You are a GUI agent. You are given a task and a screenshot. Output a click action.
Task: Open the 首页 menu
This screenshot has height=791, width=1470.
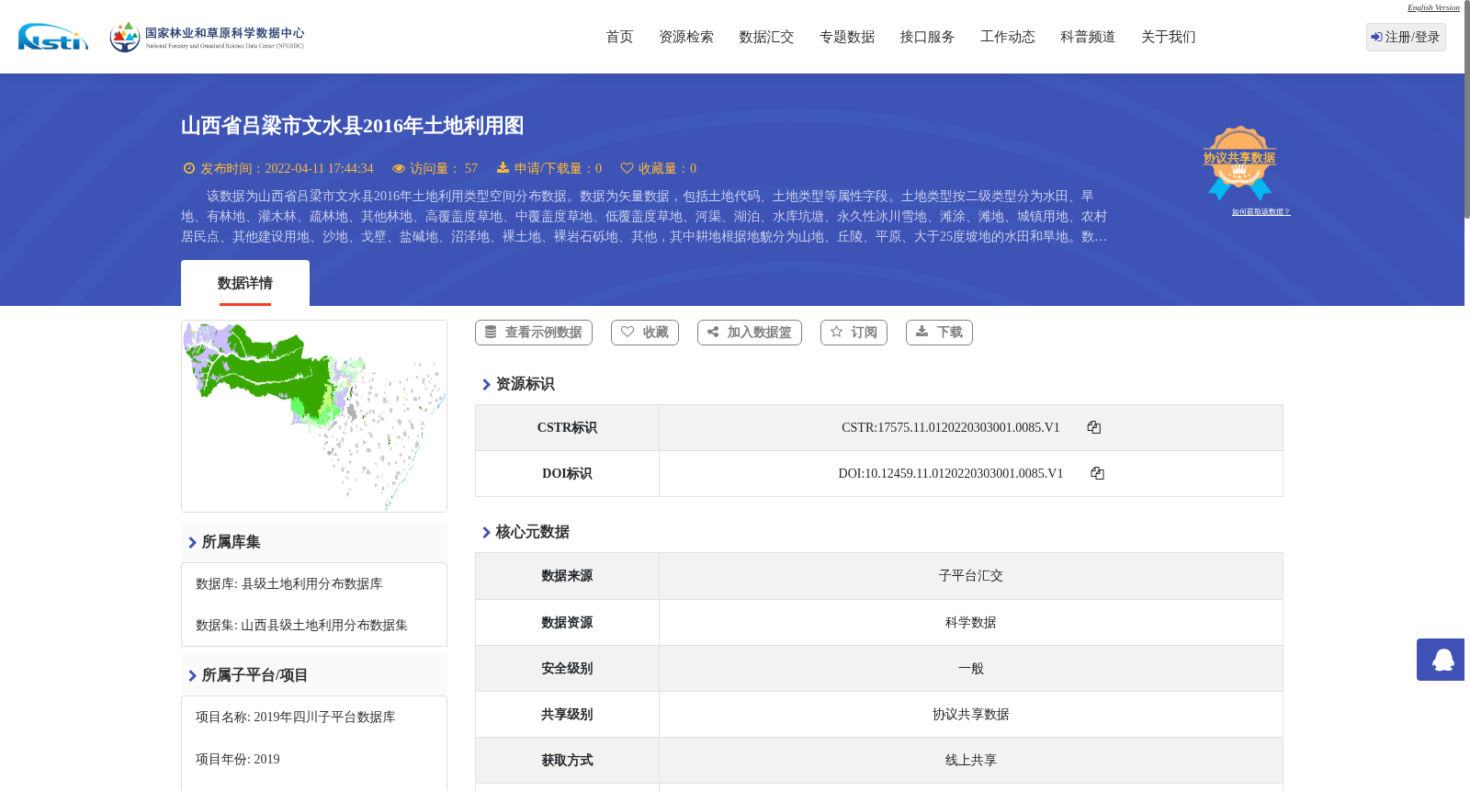click(619, 37)
